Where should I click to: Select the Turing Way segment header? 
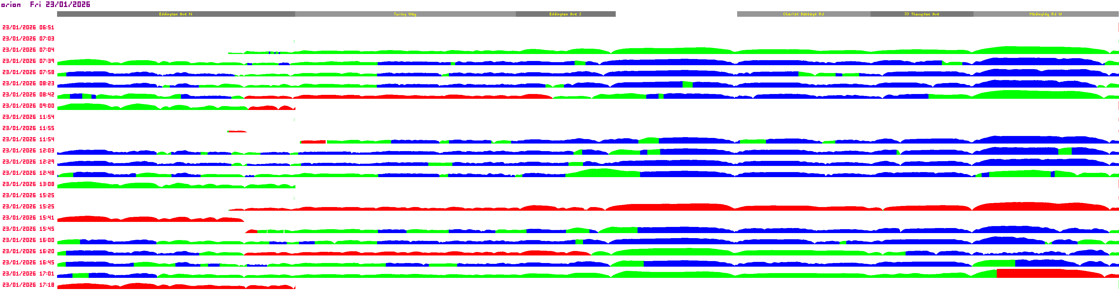(x=405, y=14)
